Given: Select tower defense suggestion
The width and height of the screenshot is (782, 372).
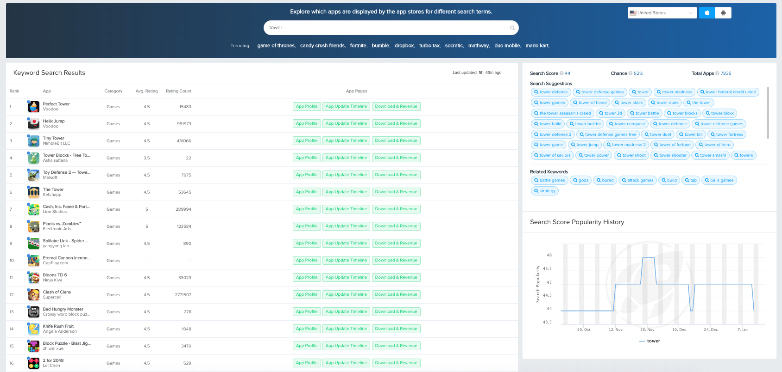Looking at the screenshot, I should coord(550,92).
